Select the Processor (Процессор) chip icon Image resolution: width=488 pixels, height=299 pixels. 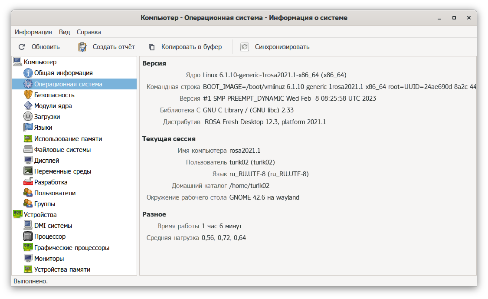[28, 237]
